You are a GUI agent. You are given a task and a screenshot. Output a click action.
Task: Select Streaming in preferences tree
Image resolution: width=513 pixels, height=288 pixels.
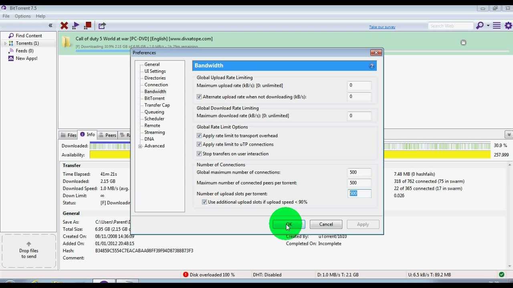tap(155, 132)
